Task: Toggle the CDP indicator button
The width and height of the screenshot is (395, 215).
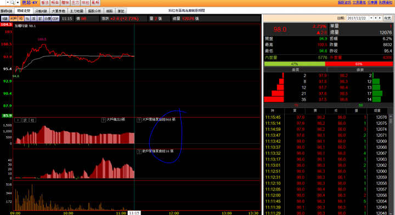Action: point(55,19)
